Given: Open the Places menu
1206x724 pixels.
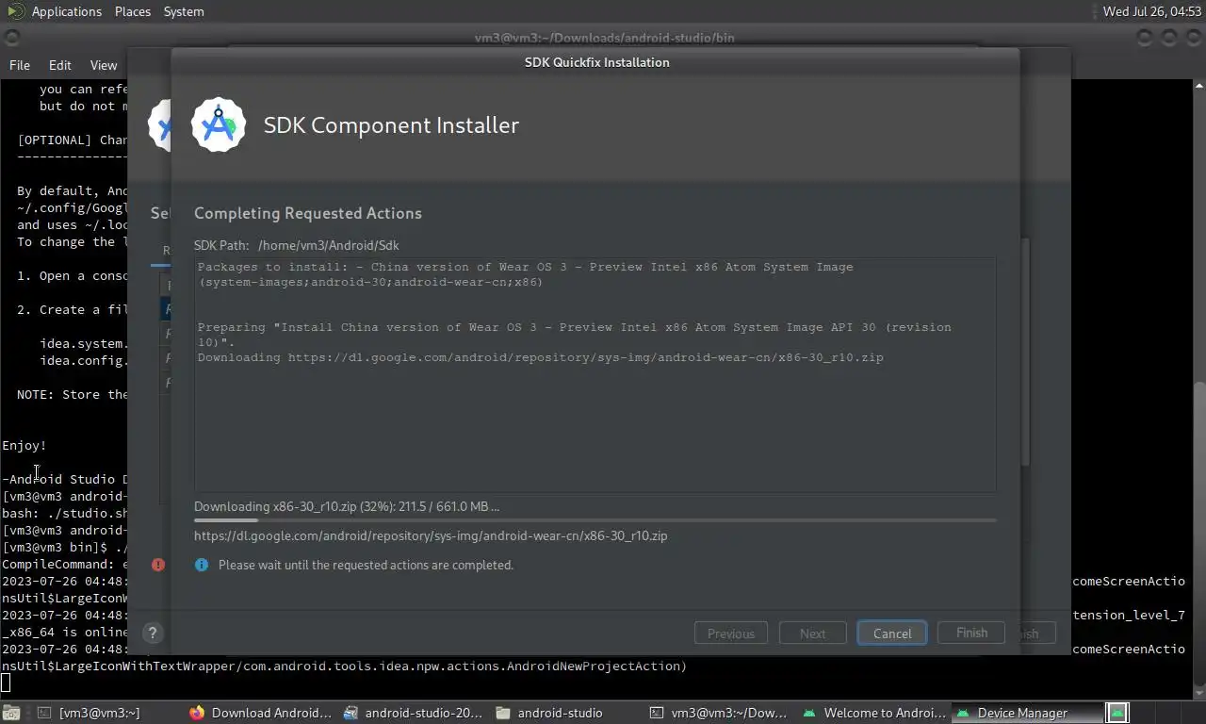Looking at the screenshot, I should click(133, 11).
